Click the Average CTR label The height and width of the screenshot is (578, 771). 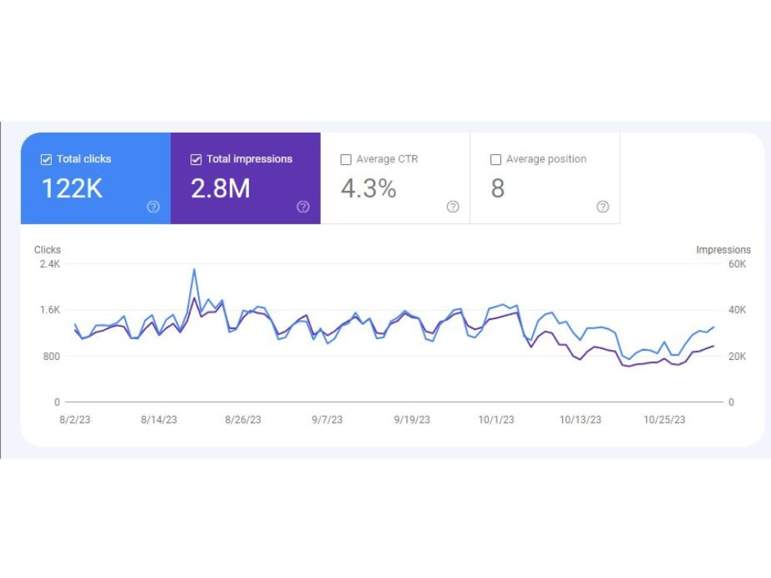387,159
